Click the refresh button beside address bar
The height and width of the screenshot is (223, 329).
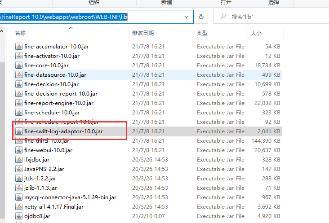click(x=201, y=17)
